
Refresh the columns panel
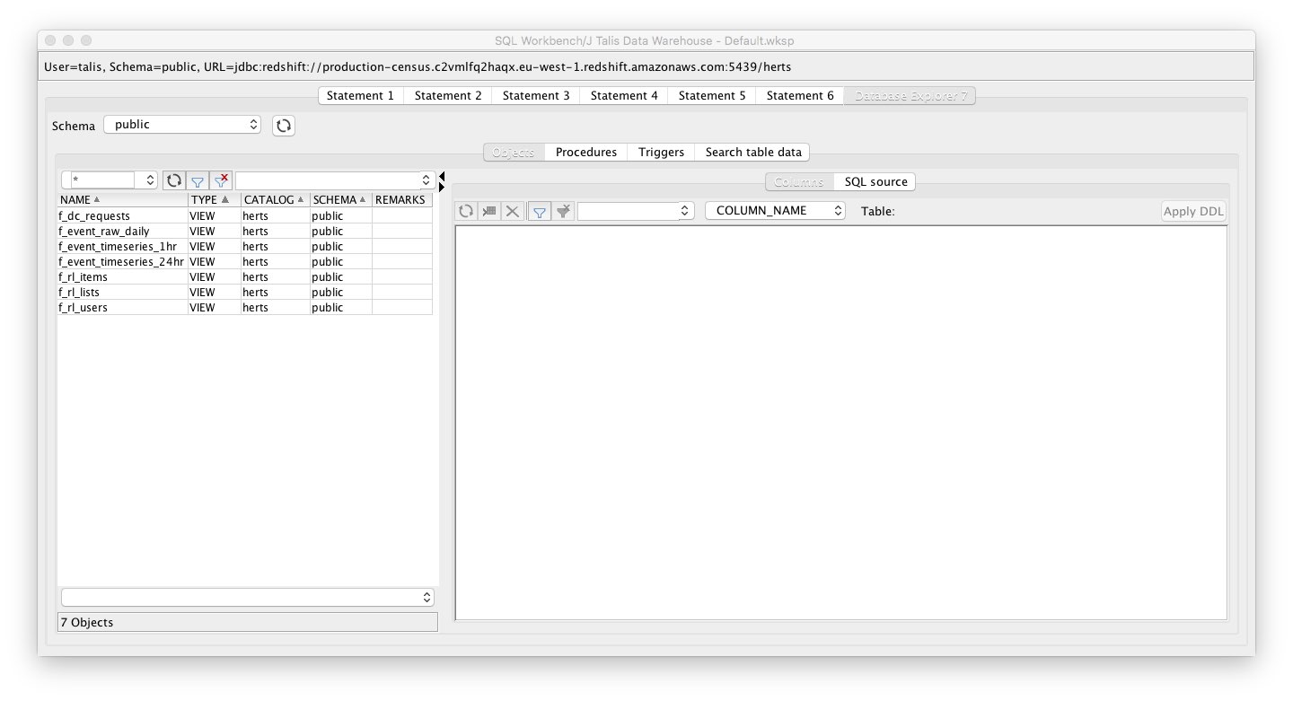[x=466, y=211]
